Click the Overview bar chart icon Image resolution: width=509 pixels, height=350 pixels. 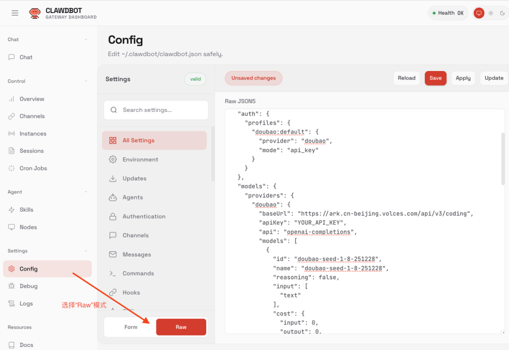click(11, 99)
